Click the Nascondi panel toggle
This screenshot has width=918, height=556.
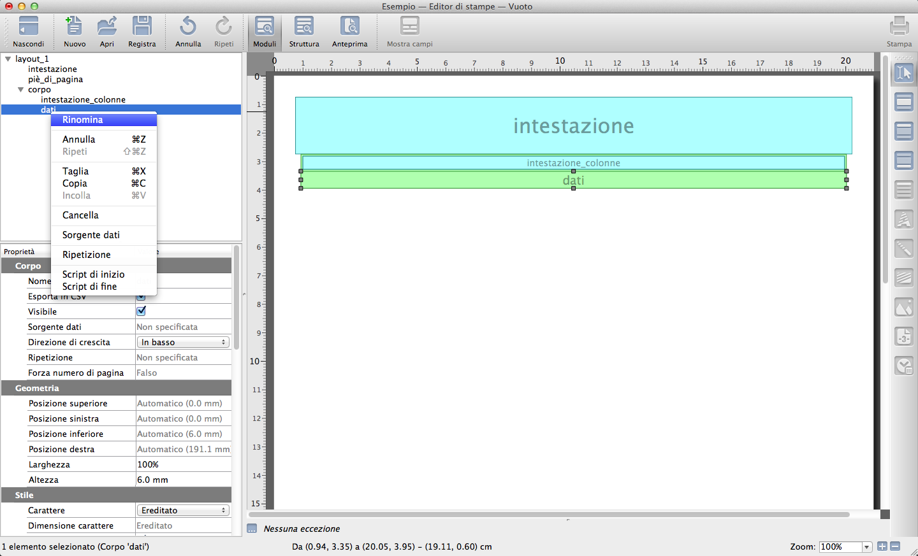point(29,27)
